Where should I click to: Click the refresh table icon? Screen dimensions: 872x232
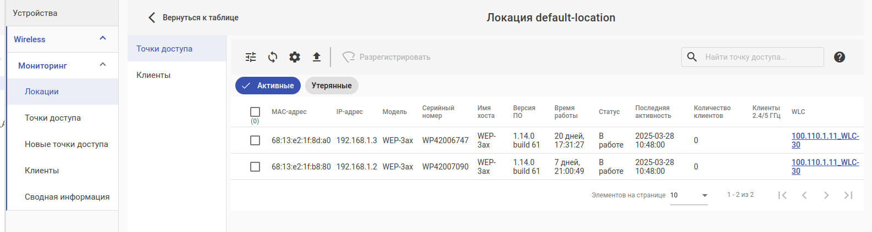pos(273,57)
